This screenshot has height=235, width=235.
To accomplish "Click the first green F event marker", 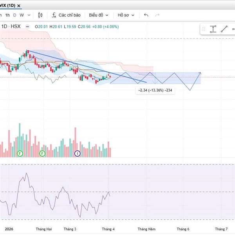I will click(20, 154).
